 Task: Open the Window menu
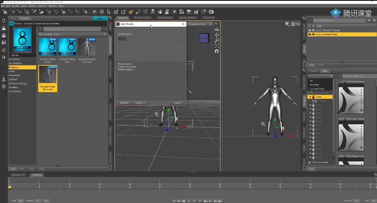(53, 6)
